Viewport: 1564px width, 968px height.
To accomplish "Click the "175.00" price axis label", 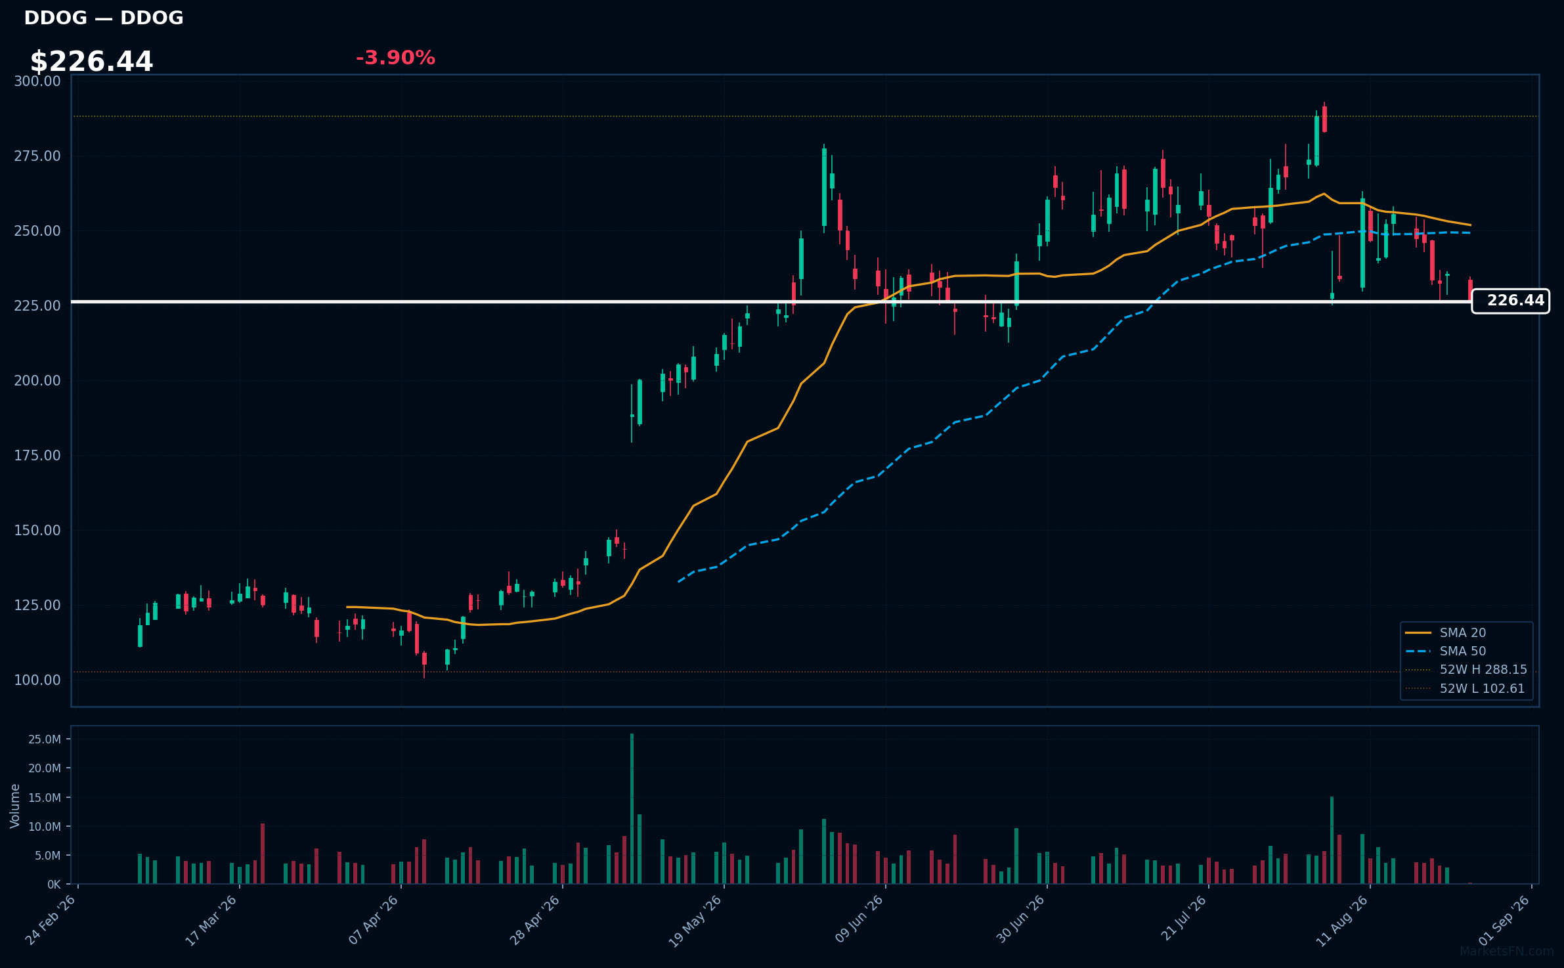I will tap(37, 455).
